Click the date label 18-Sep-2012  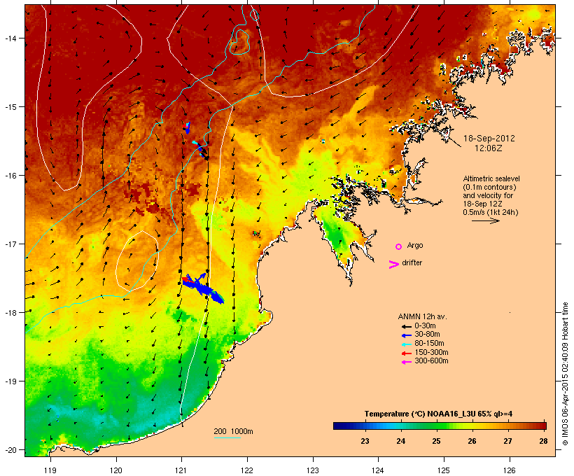489,139
